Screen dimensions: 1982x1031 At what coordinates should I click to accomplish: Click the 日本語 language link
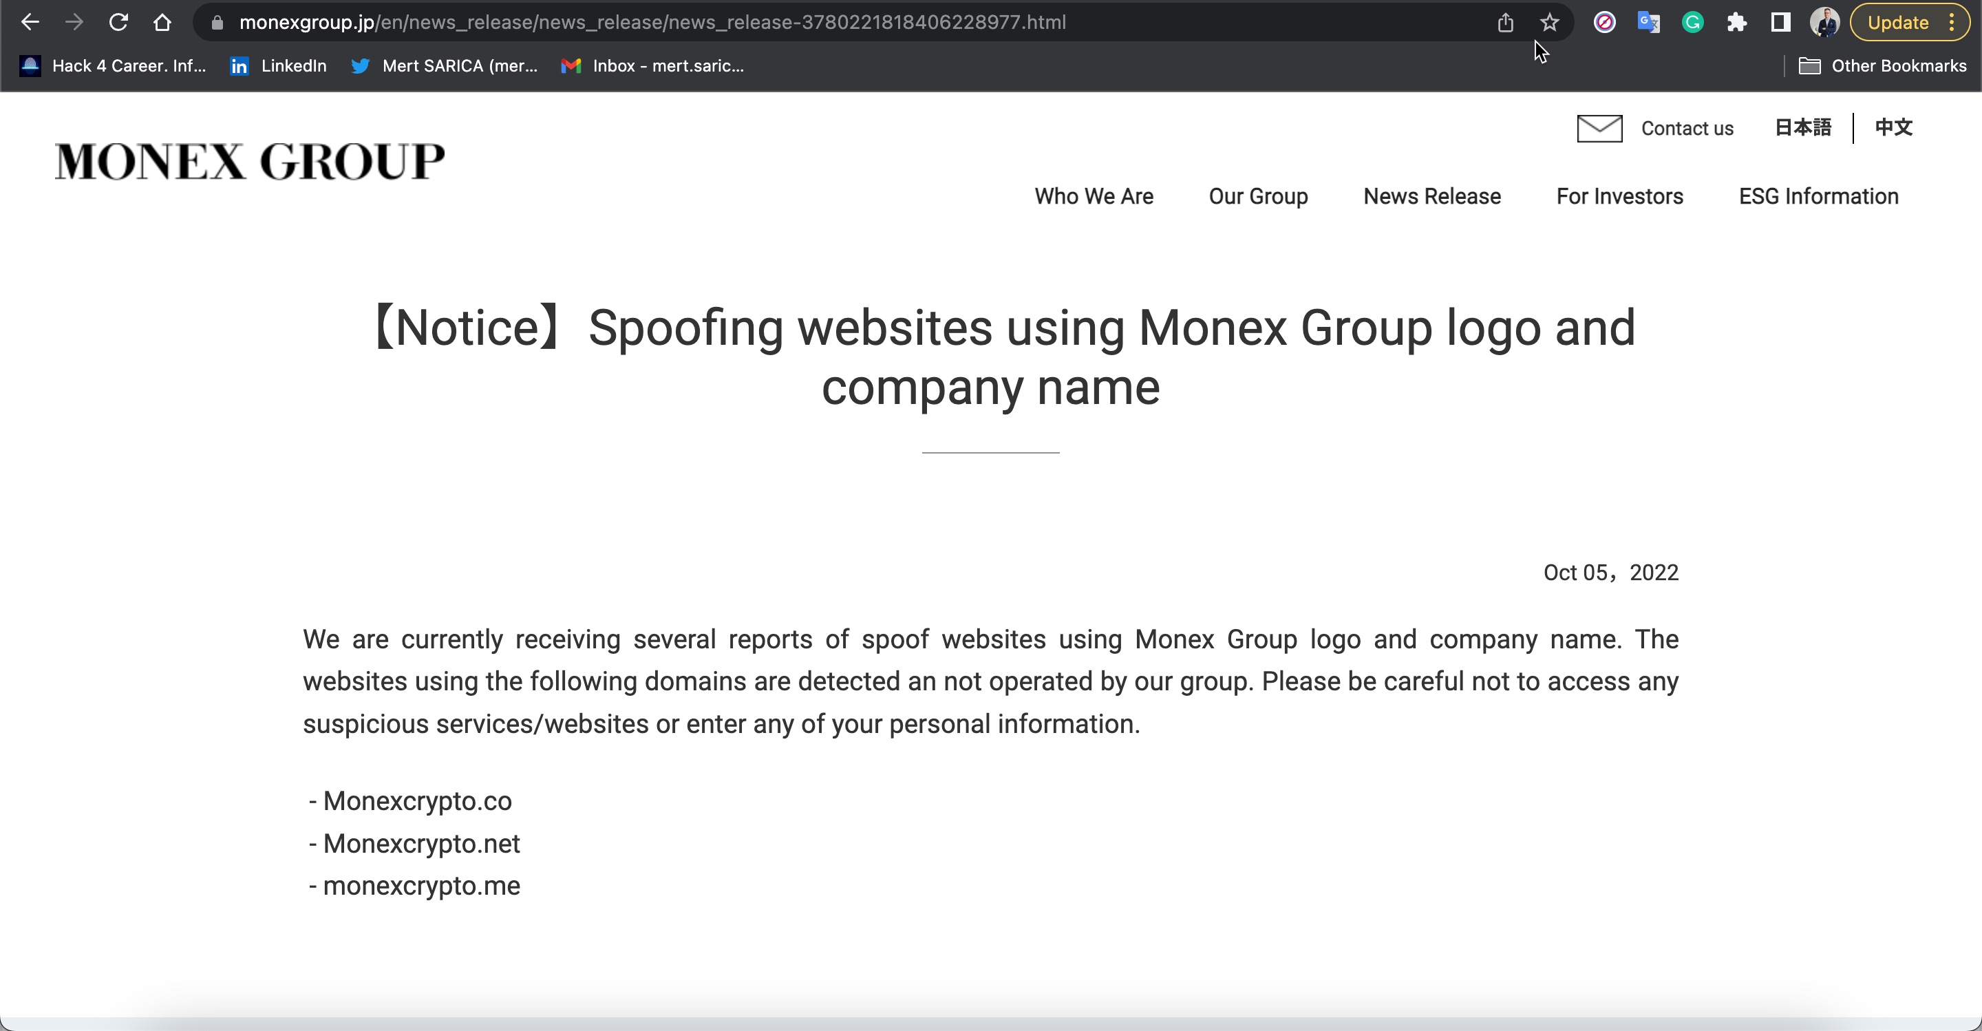[x=1802, y=127]
